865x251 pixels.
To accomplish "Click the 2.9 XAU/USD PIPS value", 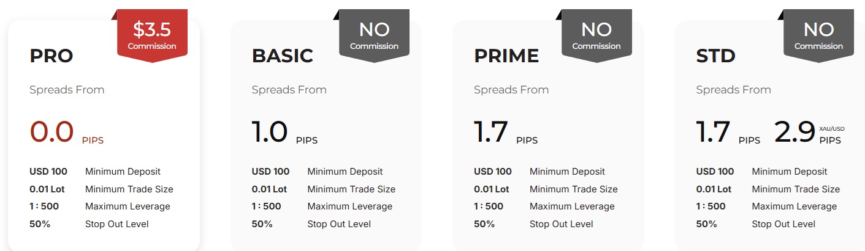I will click(809, 132).
